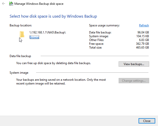Click the 'Other Files:' label
This screenshot has height=126, width=158.
pos(96,40)
